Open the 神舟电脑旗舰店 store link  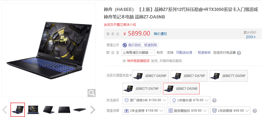138,61
